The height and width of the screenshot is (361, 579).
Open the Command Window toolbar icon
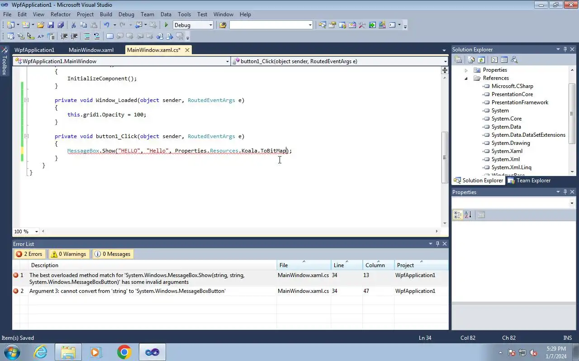tap(392, 25)
